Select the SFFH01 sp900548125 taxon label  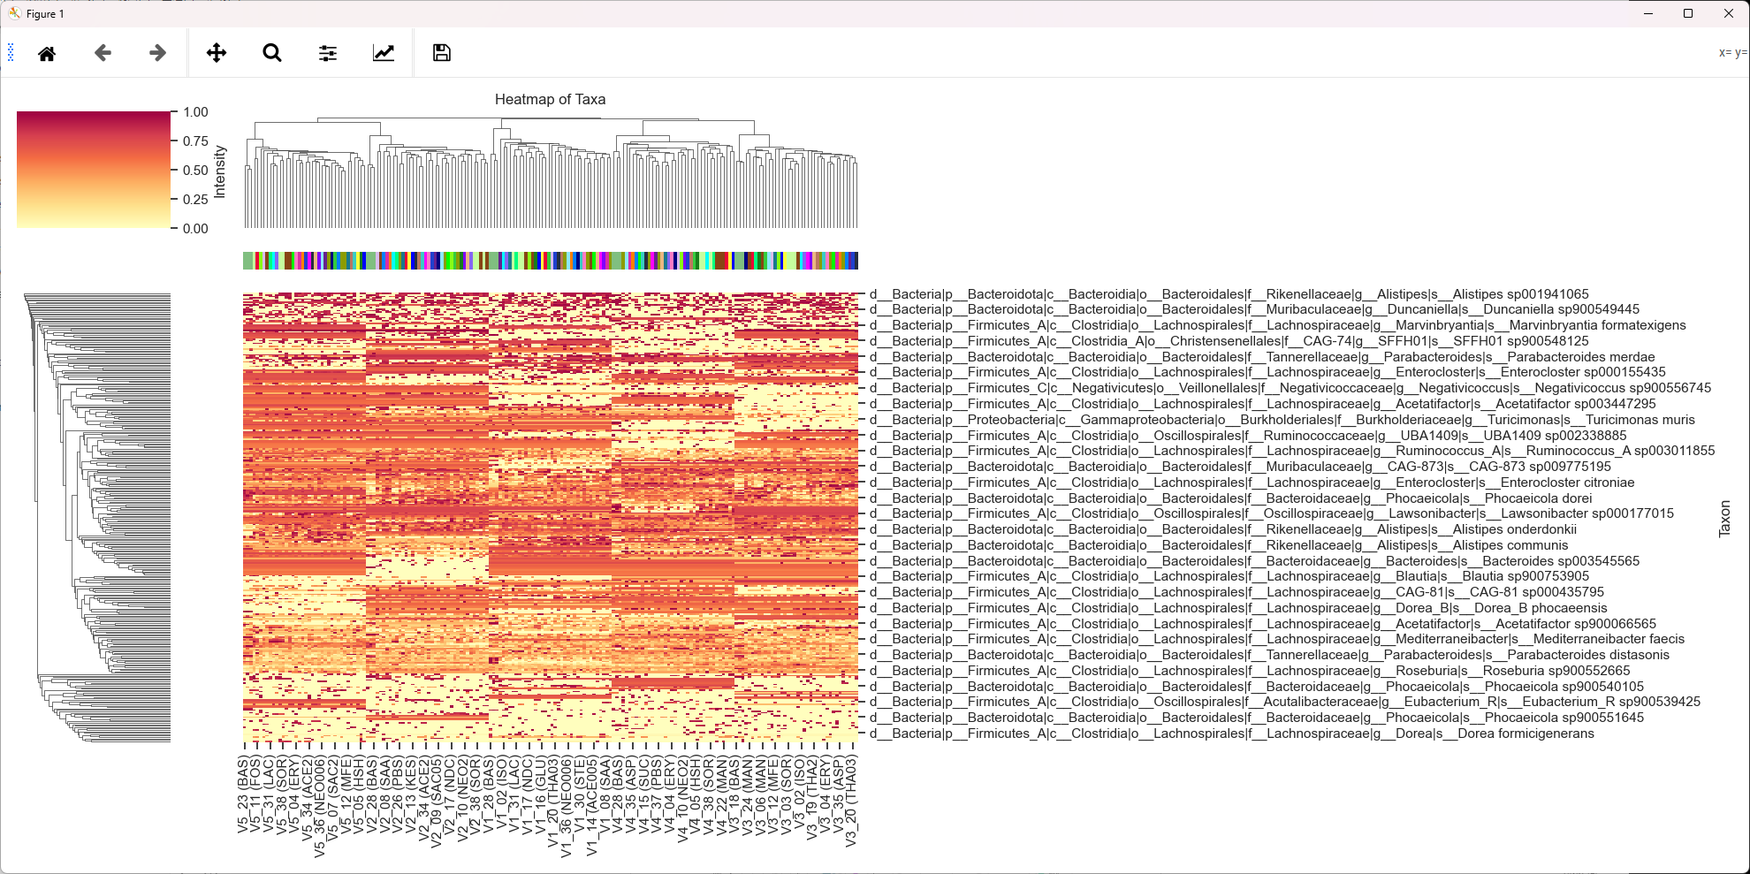tap(1229, 341)
